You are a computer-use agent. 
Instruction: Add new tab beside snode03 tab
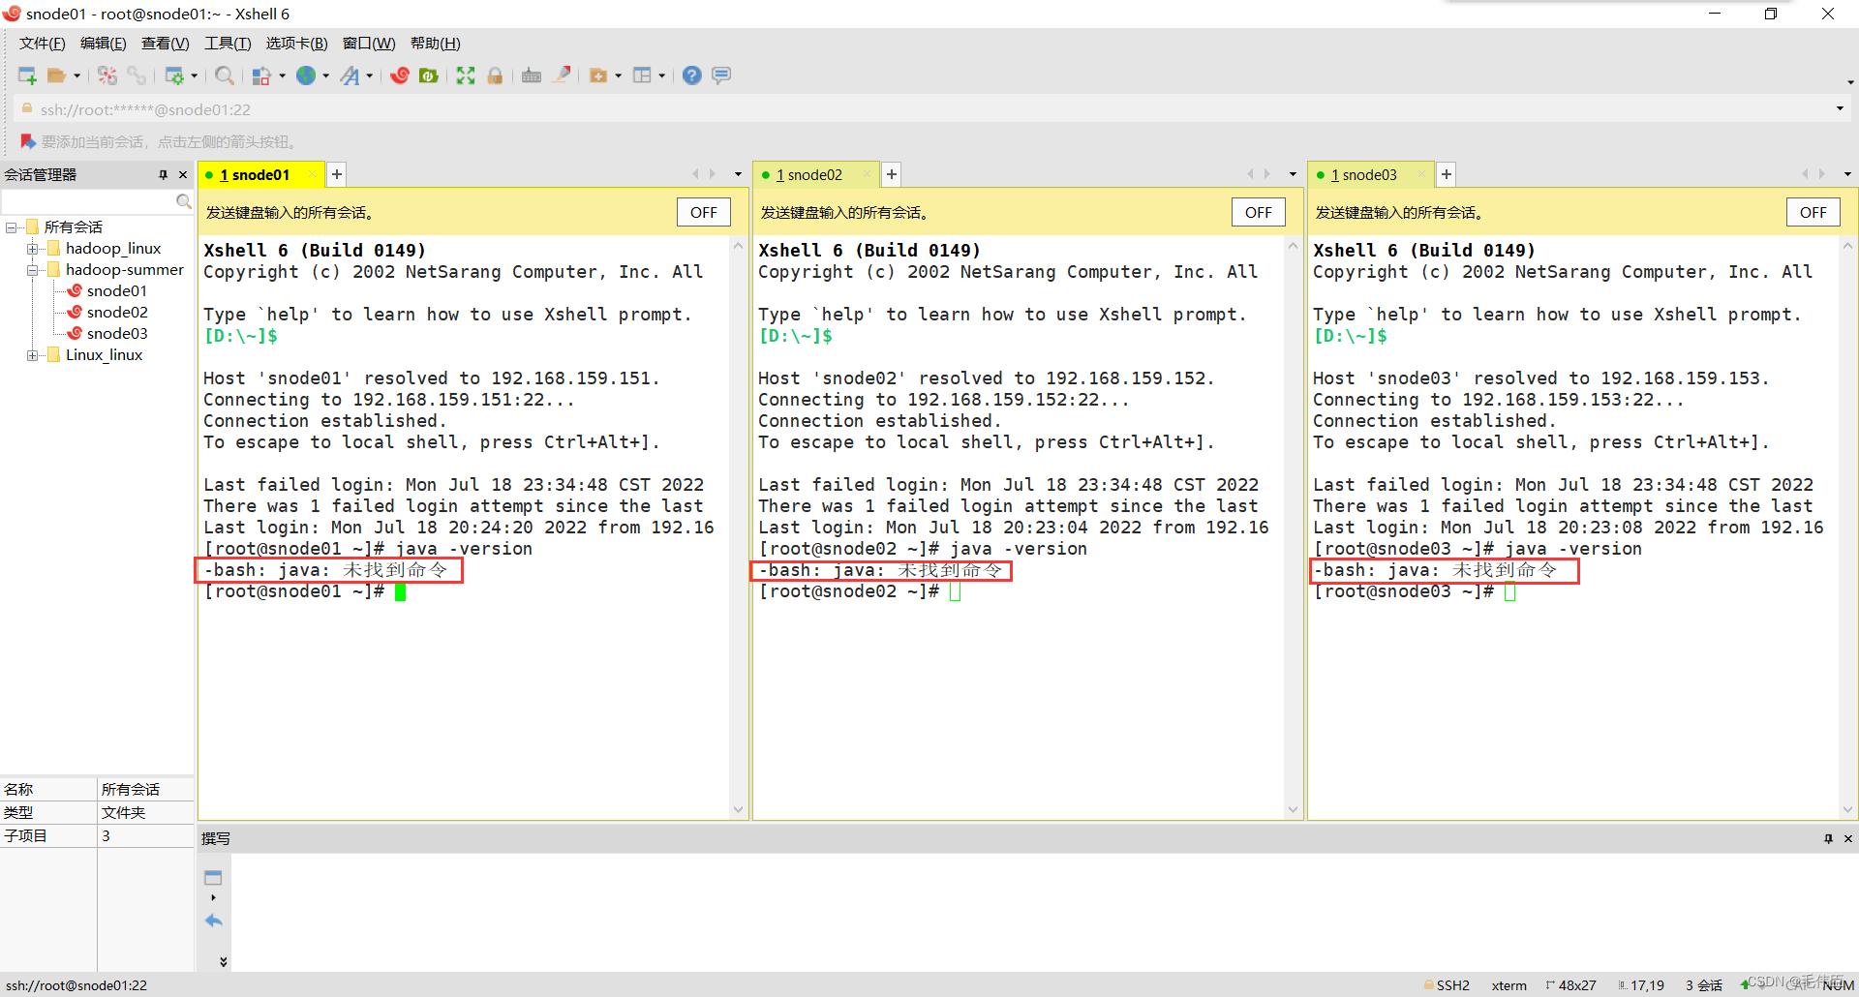1447,174
